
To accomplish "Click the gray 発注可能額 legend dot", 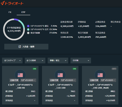I will (28, 33).
